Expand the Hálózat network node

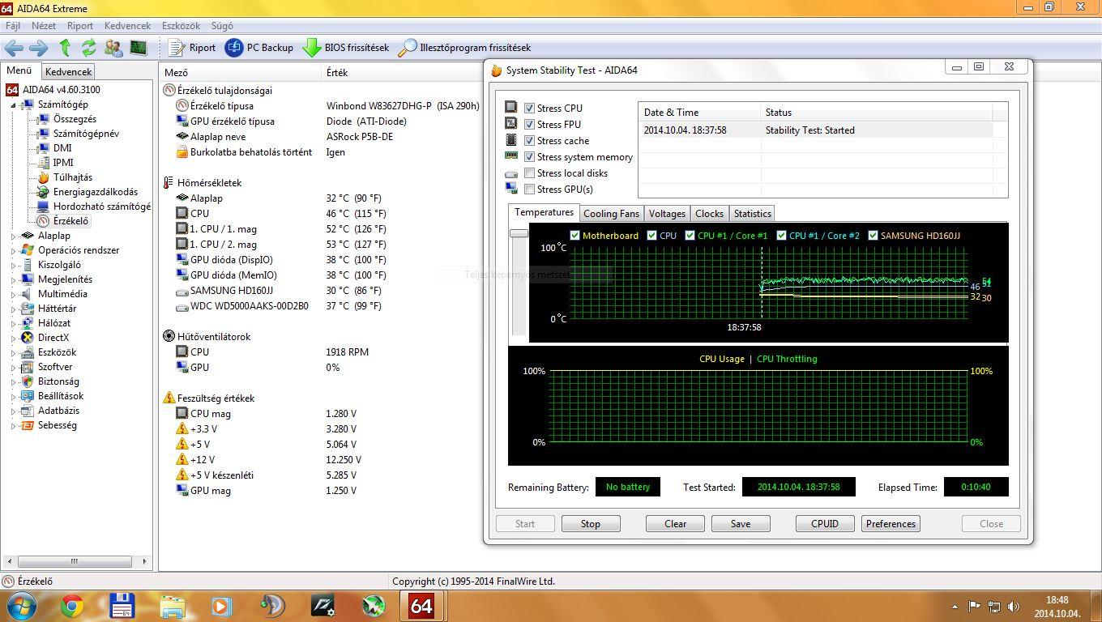pos(14,323)
